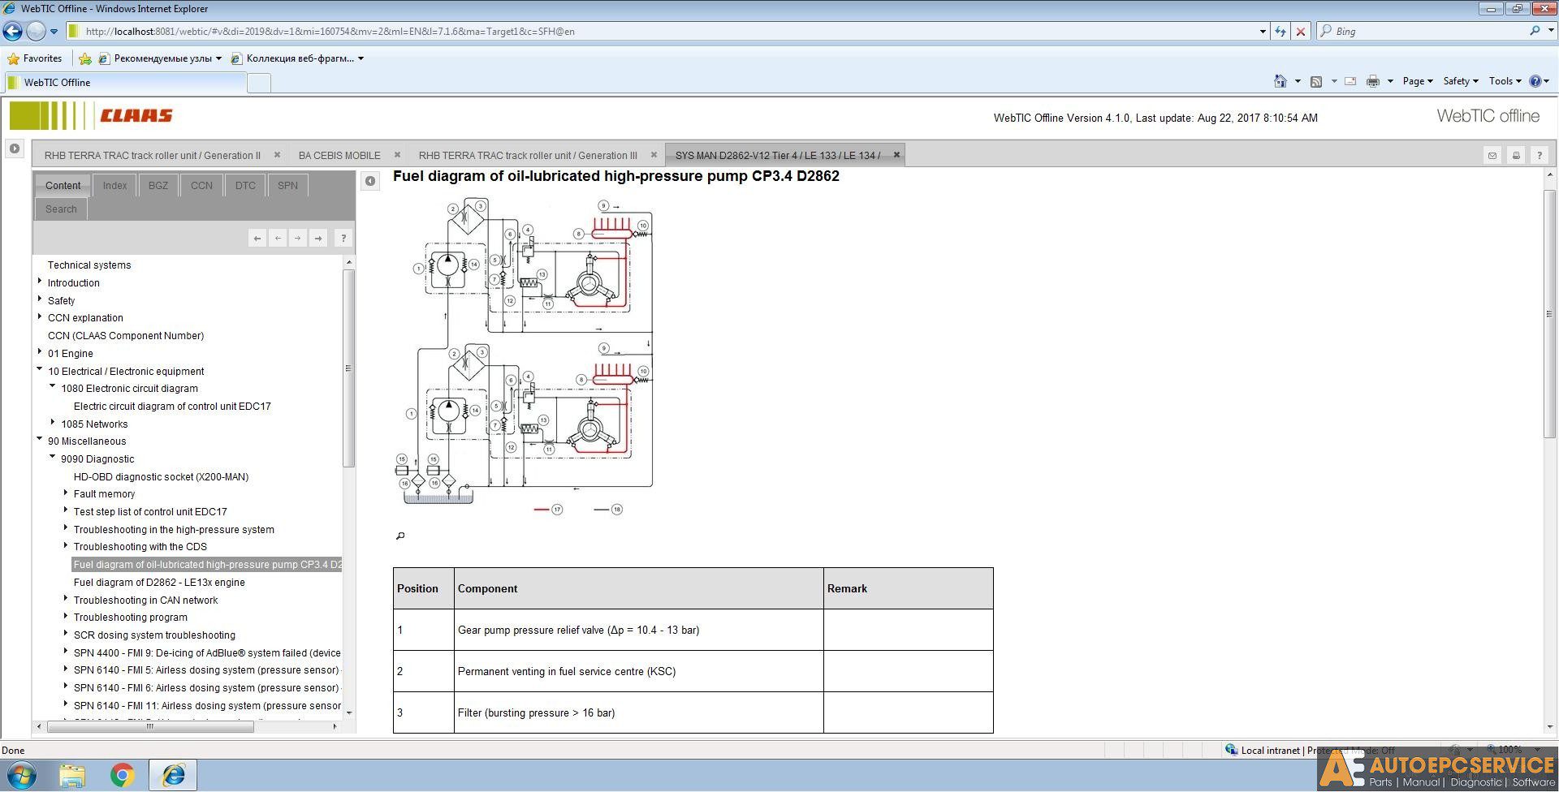Collapse the 10 Electrical / Electronic equipment node
This screenshot has width=1559, height=792.
coord(40,370)
